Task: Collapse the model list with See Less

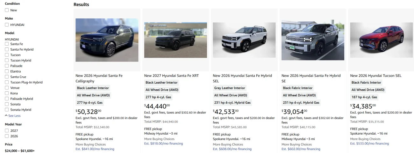Action: click(13, 116)
